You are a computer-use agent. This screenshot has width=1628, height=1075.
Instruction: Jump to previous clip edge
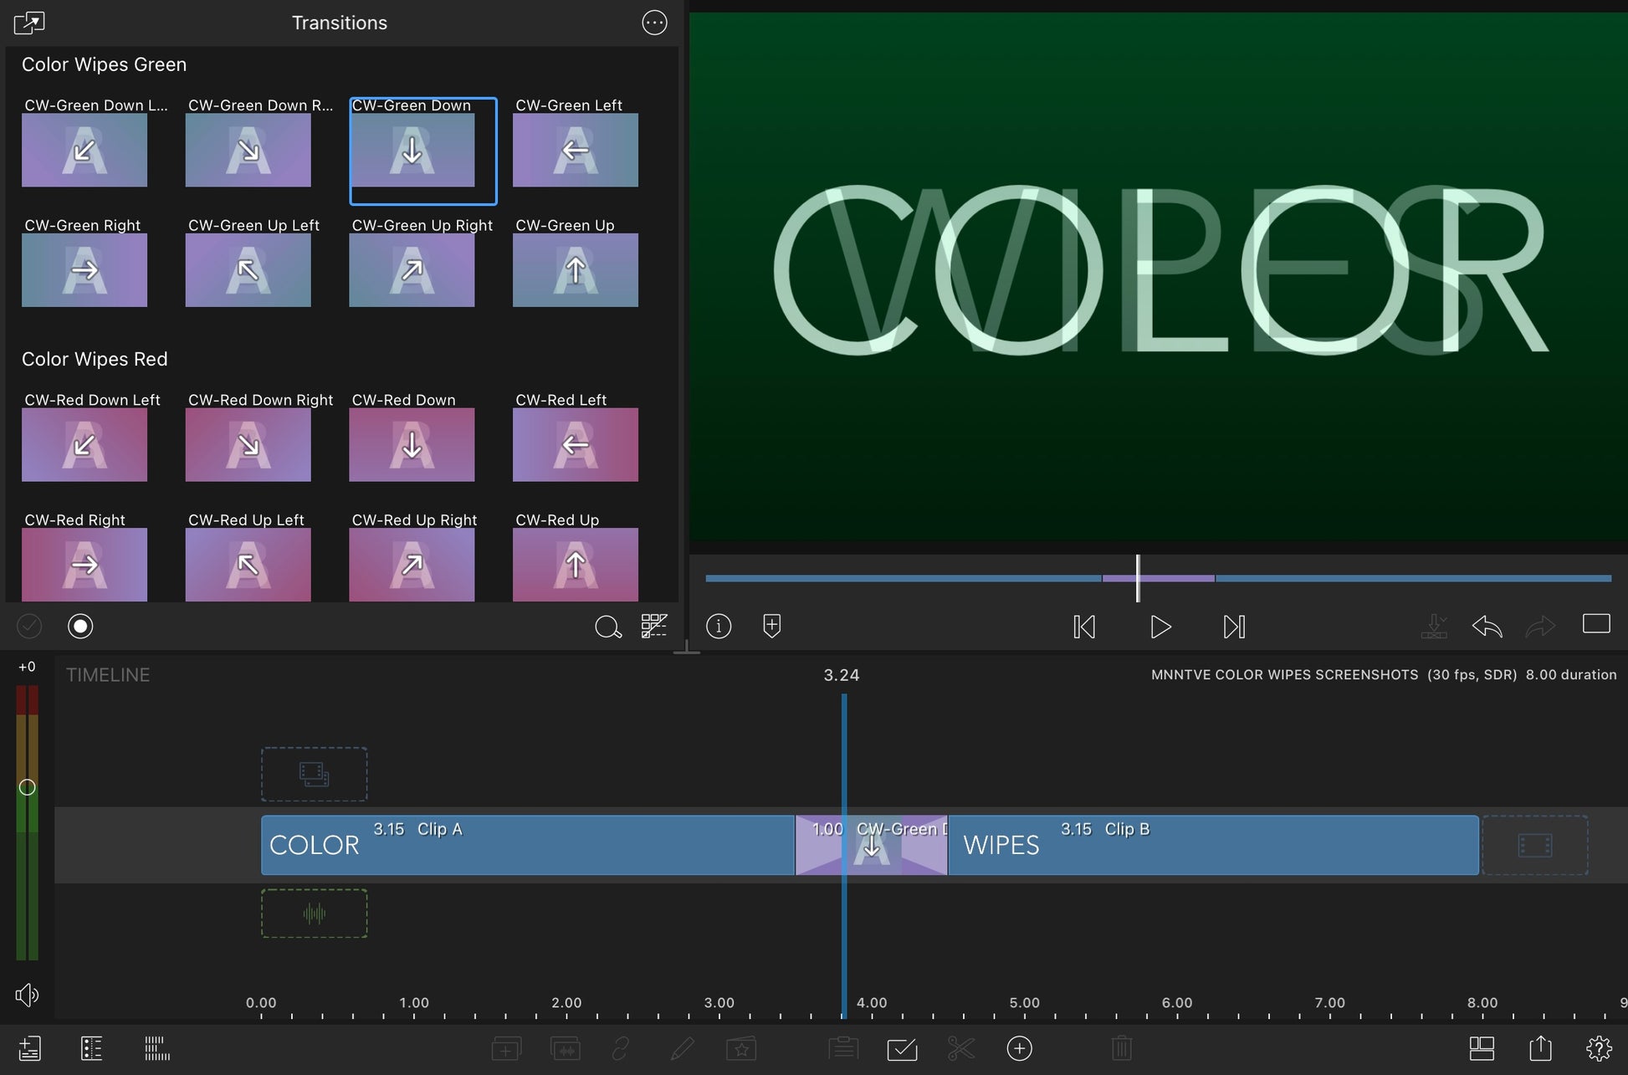(1084, 627)
